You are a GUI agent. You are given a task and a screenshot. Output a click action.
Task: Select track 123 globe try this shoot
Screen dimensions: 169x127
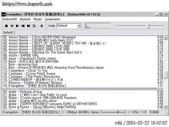point(82,101)
